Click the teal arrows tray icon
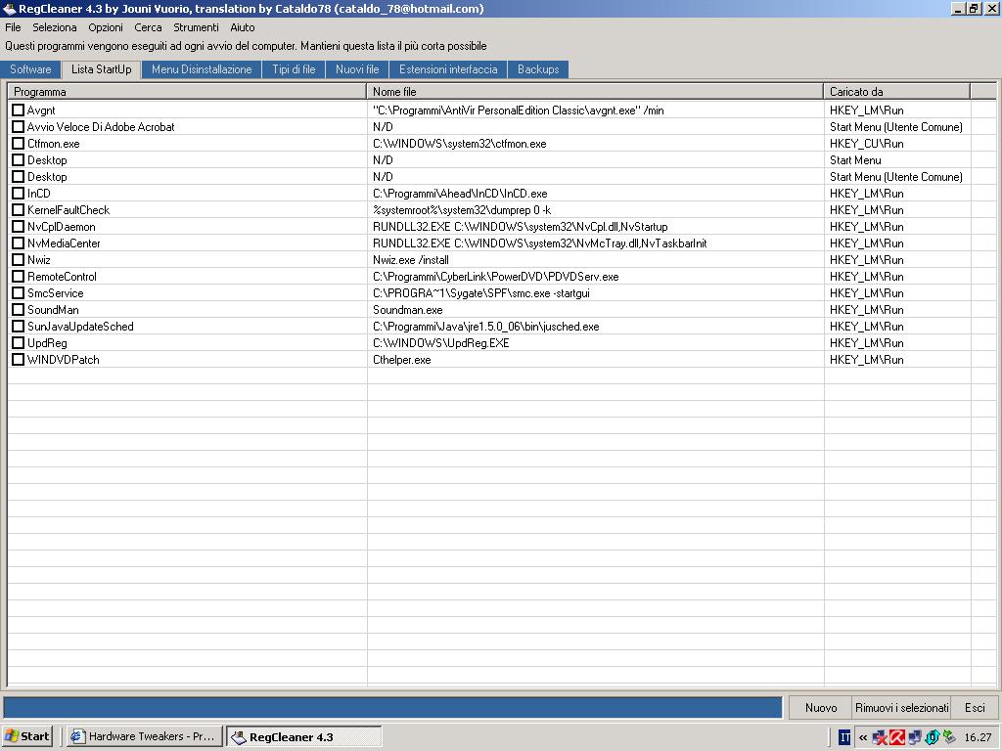 [x=932, y=737]
